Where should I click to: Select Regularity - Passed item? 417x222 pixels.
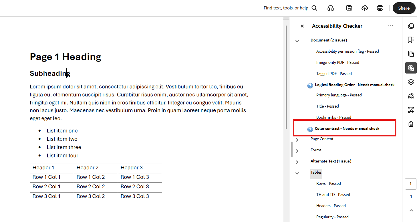pyautogui.click(x=332, y=217)
